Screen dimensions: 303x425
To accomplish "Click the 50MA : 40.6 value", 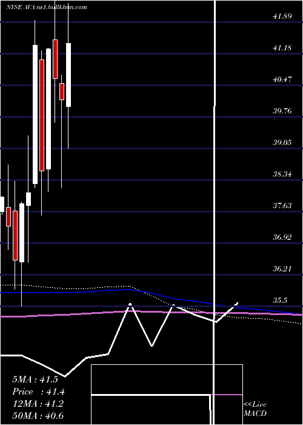I will (38, 415).
